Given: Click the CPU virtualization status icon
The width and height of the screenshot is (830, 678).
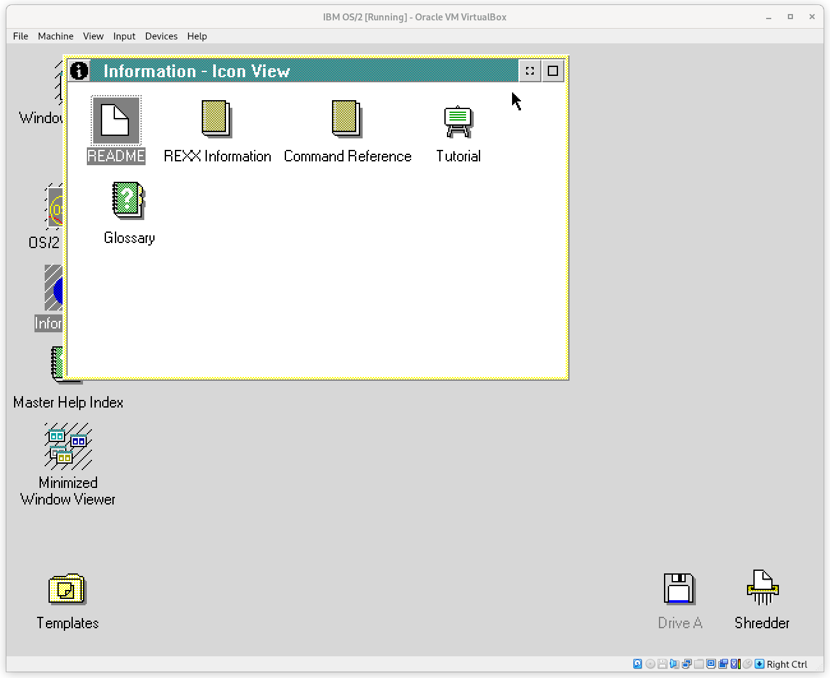Looking at the screenshot, I should (736, 664).
